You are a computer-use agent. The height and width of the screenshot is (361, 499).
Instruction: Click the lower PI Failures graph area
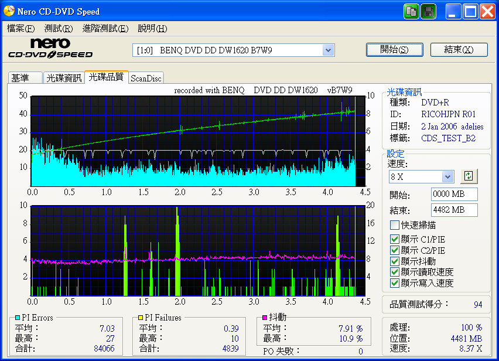tap(198, 251)
